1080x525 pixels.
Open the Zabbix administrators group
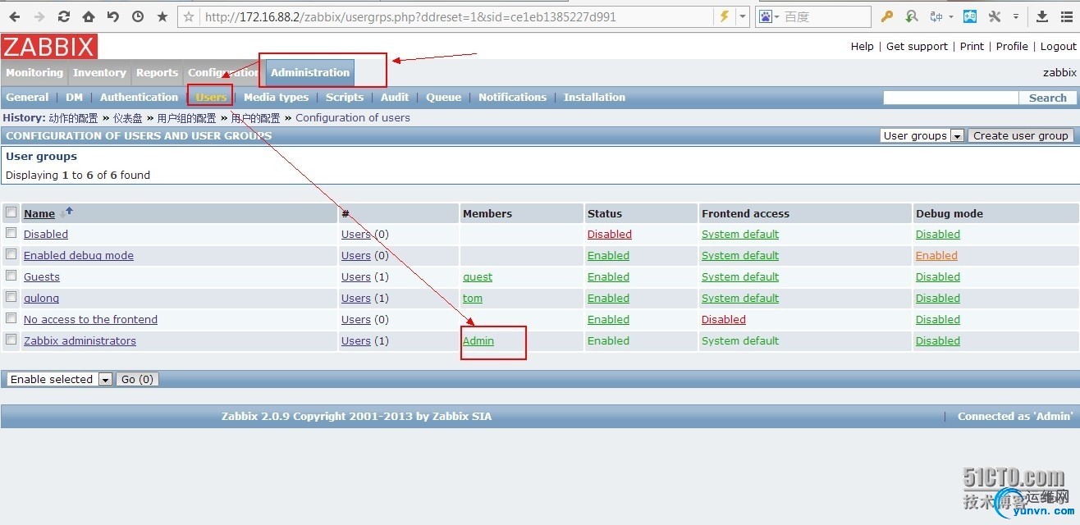(80, 340)
